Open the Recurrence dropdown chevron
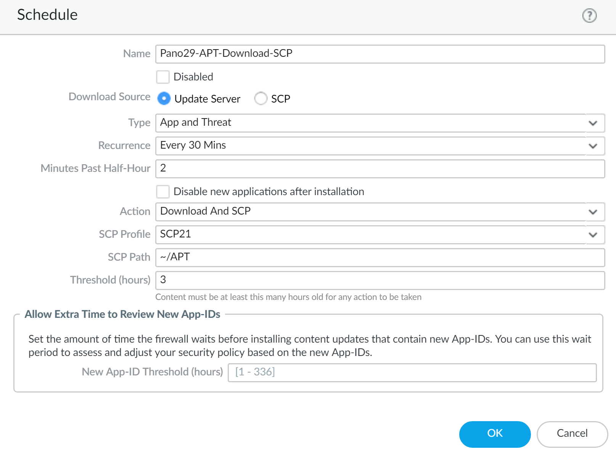This screenshot has width=616, height=460. click(593, 146)
